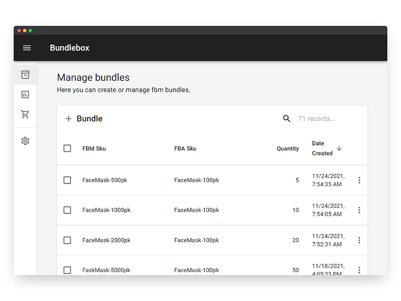Expand the actions menu for FaceMask-2000pk row
This screenshot has height=301, width=401.
359,240
